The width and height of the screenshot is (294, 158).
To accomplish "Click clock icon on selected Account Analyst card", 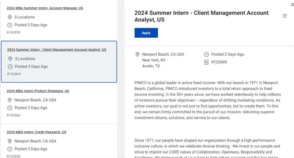I will (10, 67).
